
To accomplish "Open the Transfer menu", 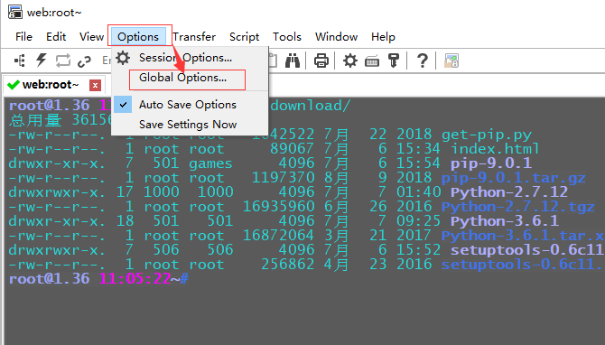I will point(194,37).
